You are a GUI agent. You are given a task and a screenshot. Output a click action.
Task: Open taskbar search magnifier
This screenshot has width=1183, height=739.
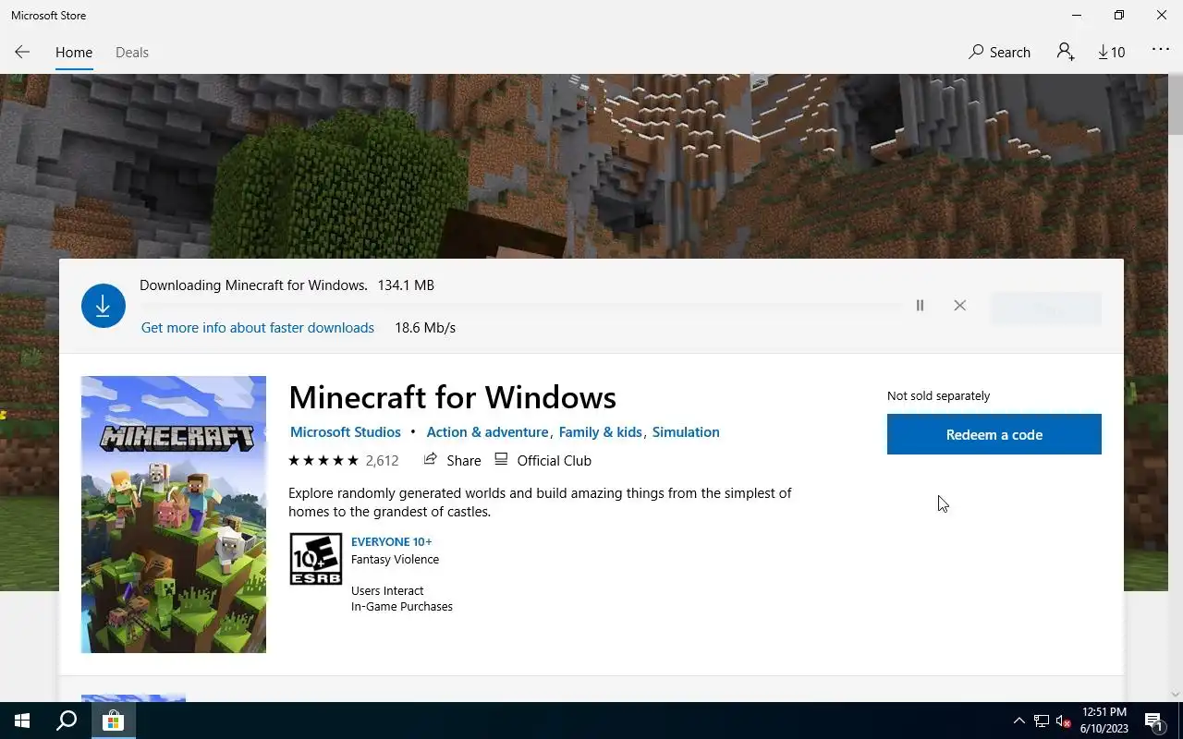[67, 721]
